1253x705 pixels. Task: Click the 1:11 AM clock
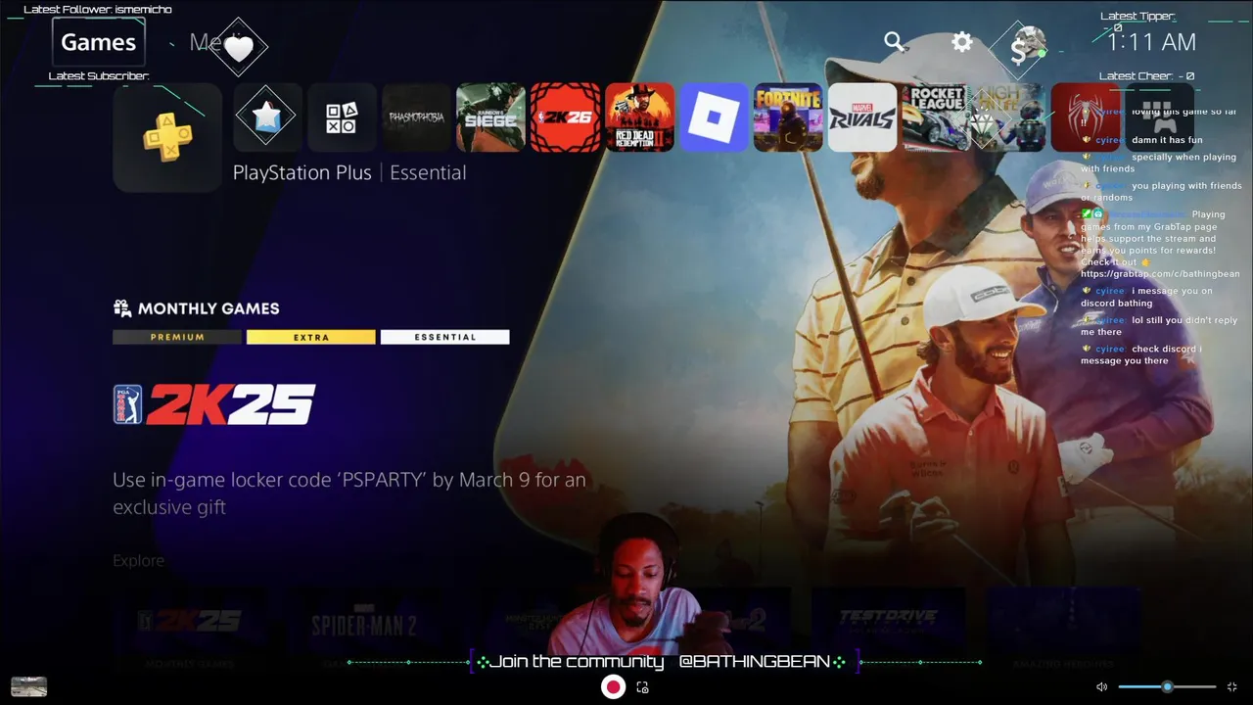pyautogui.click(x=1151, y=42)
